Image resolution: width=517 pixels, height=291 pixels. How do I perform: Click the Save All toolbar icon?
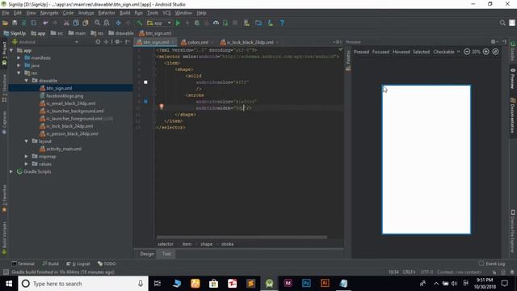point(15,23)
